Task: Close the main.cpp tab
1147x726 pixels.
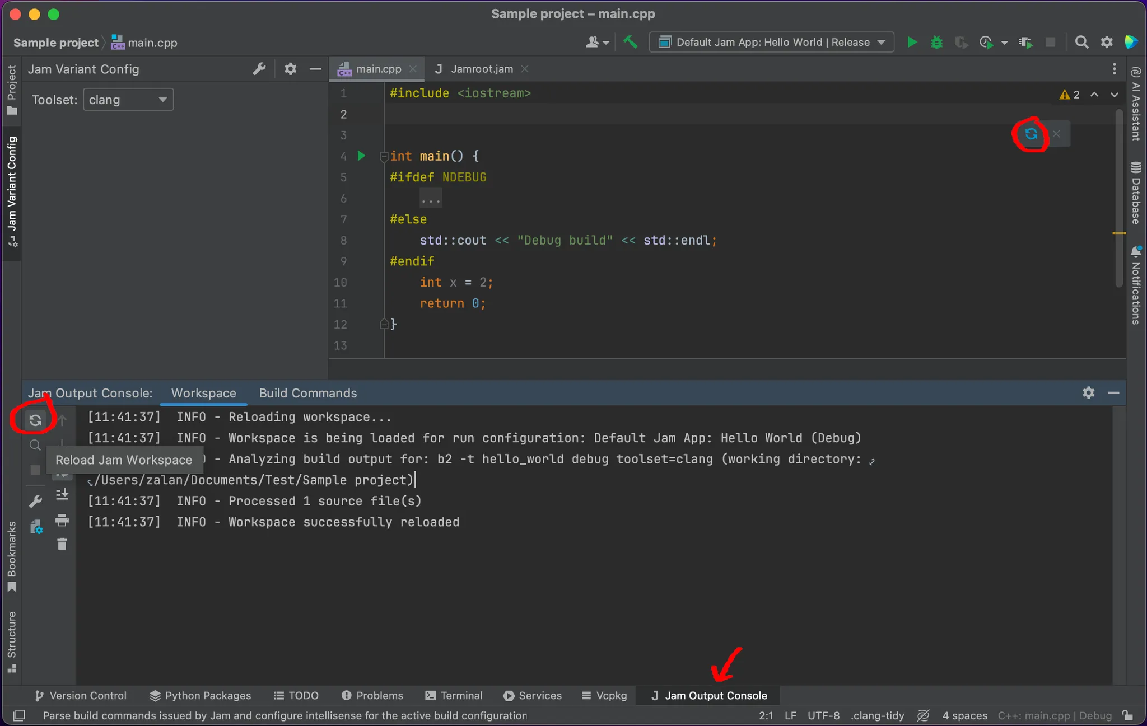Action: [413, 69]
